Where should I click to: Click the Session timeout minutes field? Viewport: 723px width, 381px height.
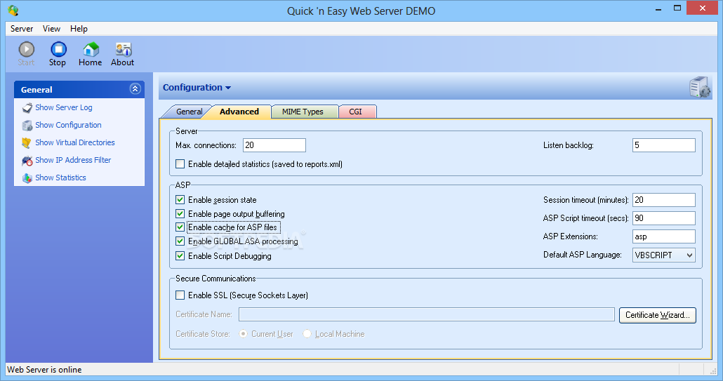point(664,200)
